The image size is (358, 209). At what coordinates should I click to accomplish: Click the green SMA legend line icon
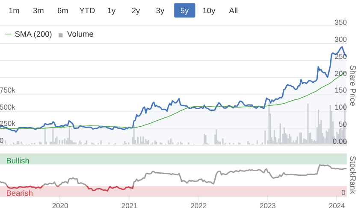click(x=8, y=34)
